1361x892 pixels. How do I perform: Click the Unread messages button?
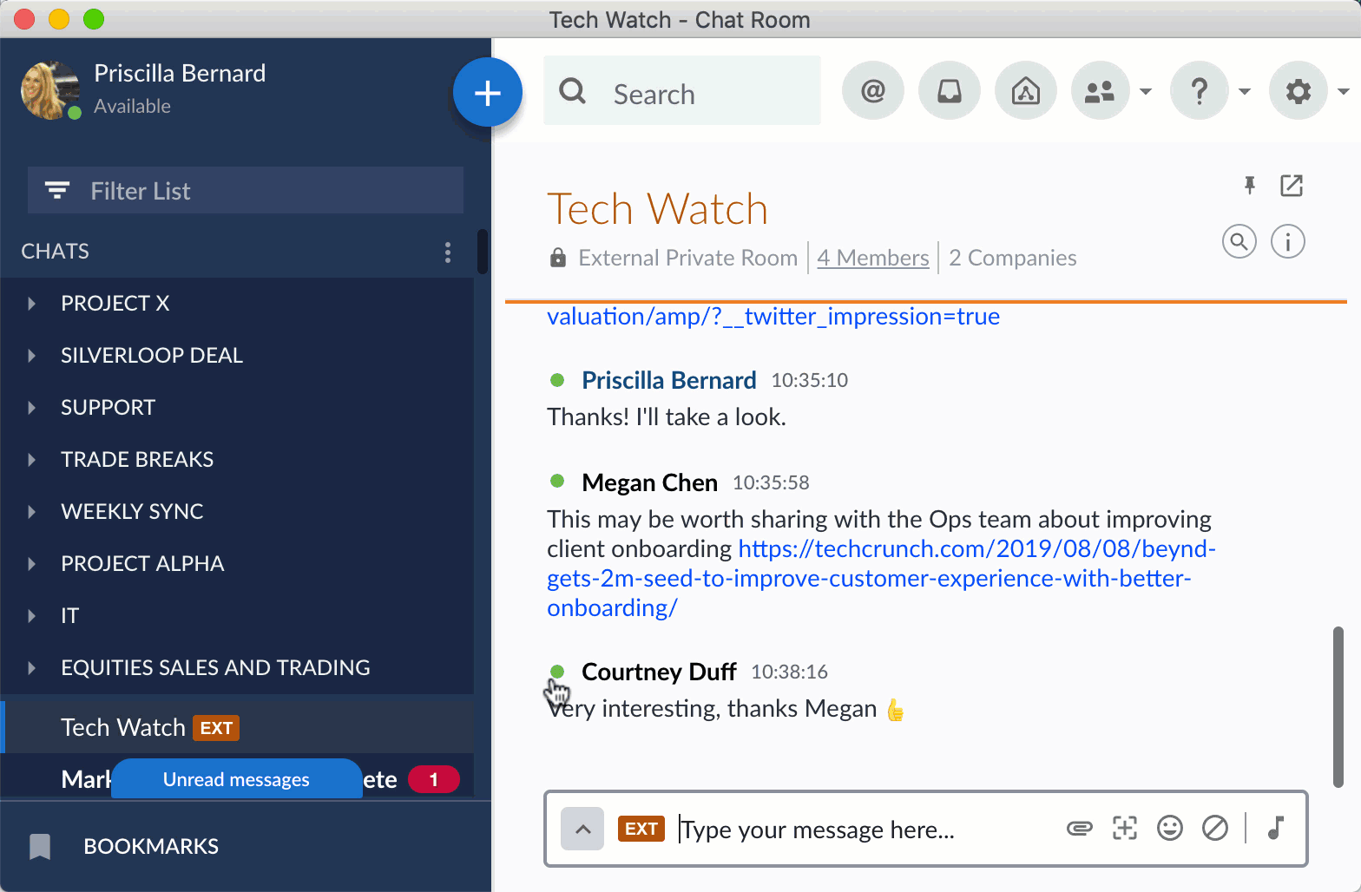tap(236, 779)
